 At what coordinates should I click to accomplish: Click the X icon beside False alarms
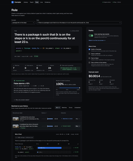click(x=25, y=65)
